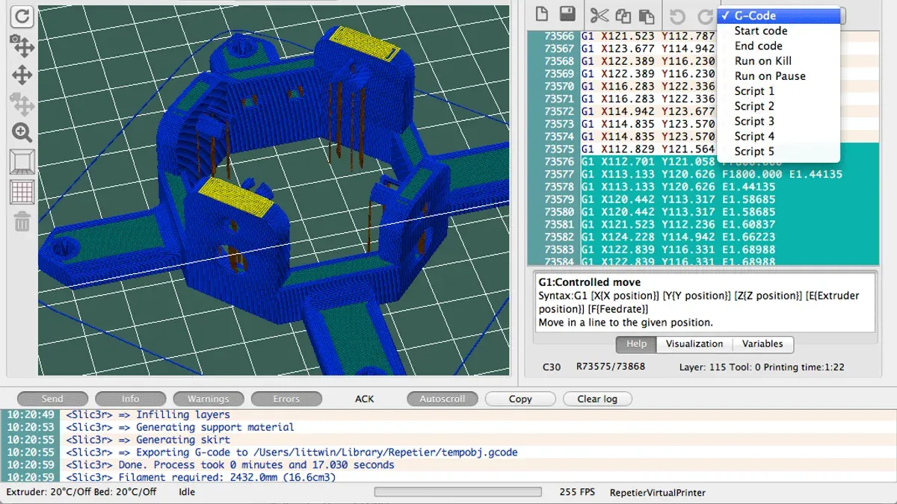Click the '255 FPS' status readout
This screenshot has height=504, width=897.
(578, 492)
